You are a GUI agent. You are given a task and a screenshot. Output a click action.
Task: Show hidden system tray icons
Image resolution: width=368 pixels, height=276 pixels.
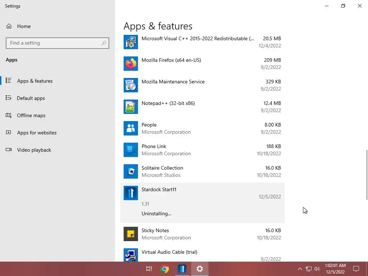pyautogui.click(x=300, y=269)
